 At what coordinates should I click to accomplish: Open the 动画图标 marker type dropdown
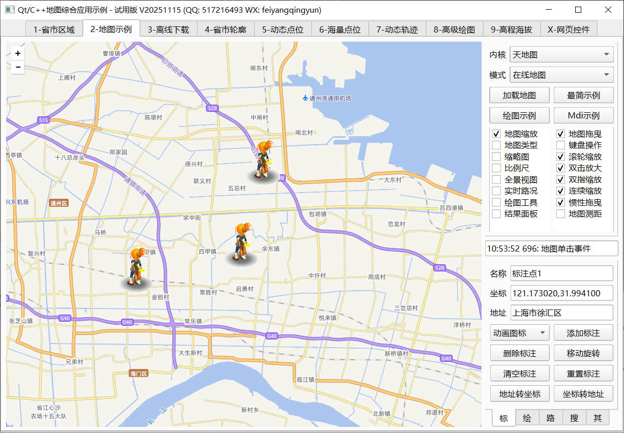coord(520,333)
